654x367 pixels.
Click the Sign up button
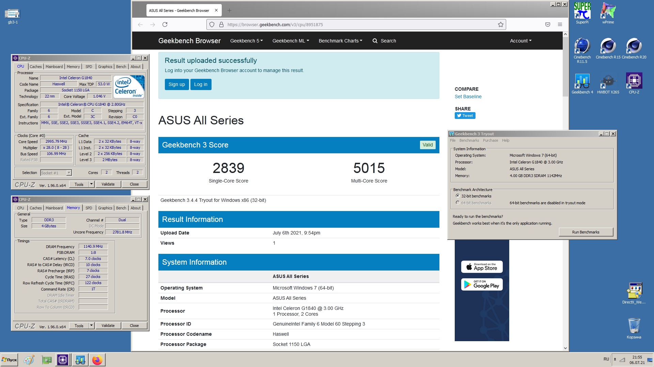tap(177, 85)
